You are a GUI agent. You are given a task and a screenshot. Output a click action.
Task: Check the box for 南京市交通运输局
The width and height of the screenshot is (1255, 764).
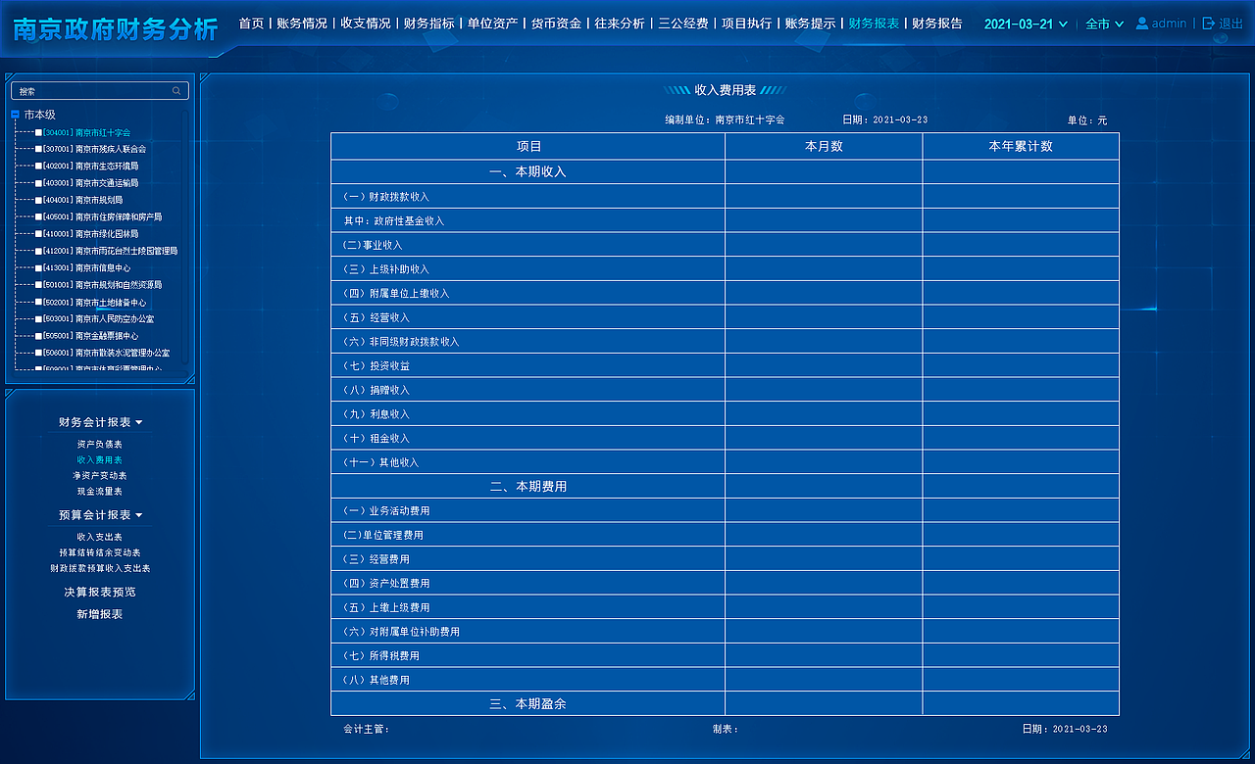[x=38, y=183]
